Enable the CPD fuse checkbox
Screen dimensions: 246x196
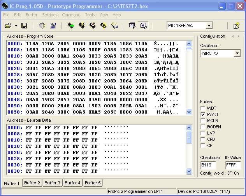point(203,139)
